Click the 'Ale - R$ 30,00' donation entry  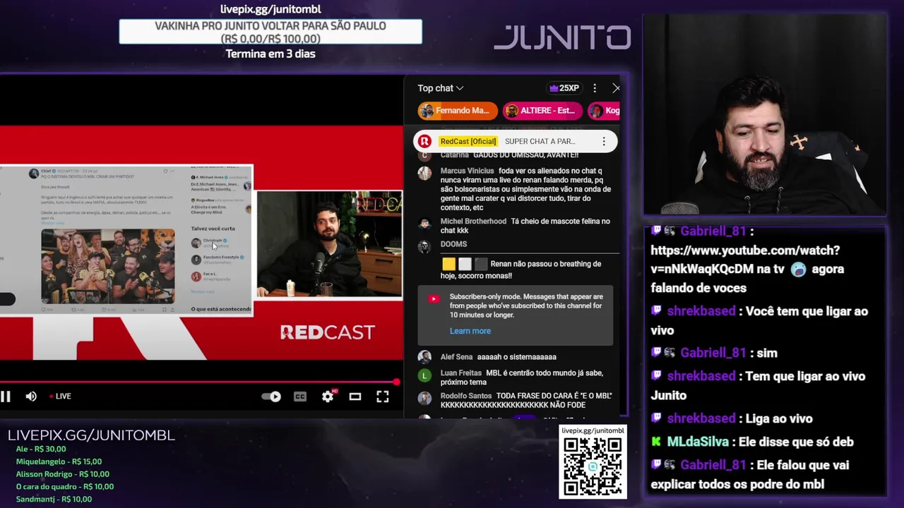tap(41, 449)
